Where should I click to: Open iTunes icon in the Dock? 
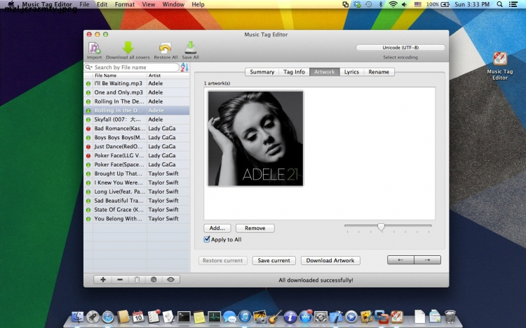245,317
